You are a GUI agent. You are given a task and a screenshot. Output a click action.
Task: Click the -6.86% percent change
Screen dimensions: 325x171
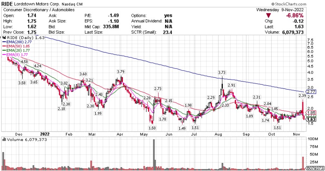tap(295, 15)
